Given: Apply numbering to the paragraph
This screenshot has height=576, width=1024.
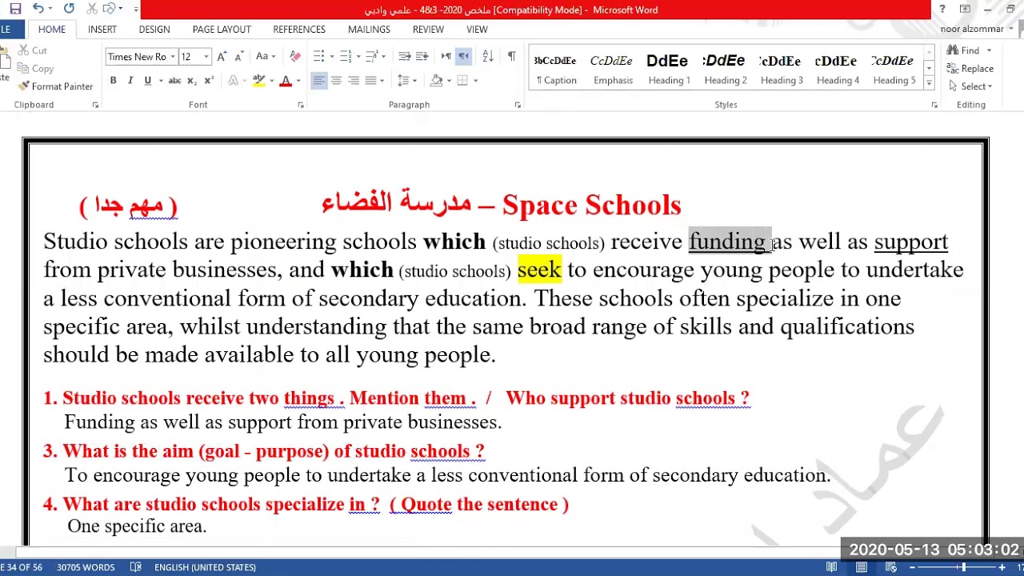Looking at the screenshot, I should click(x=346, y=57).
